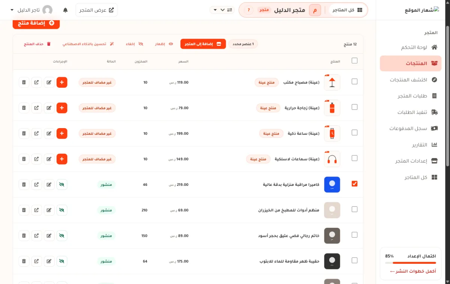450x284 pixels.
Task: Delete the laptop backpack (حقيبة ظهر) product
Action: (24, 261)
